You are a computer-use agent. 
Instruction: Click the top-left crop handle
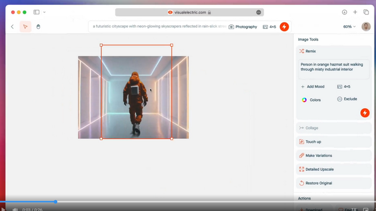click(x=101, y=45)
